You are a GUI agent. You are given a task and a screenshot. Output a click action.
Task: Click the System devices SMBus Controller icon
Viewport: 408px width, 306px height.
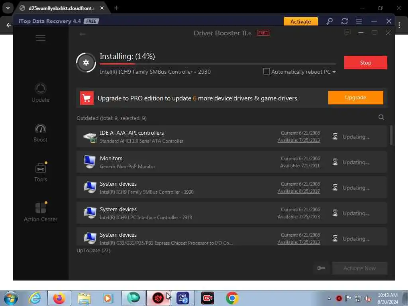click(90, 187)
